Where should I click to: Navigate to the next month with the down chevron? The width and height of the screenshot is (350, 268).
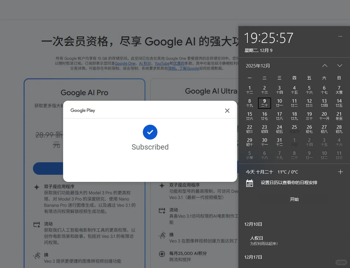point(339,66)
